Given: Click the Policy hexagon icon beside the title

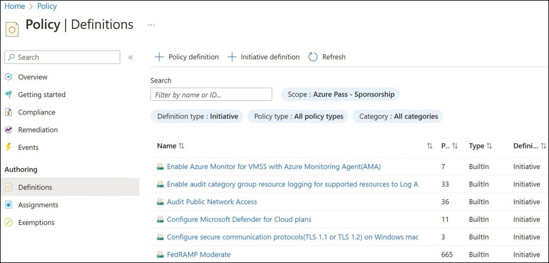Looking at the screenshot, I should point(12,30).
